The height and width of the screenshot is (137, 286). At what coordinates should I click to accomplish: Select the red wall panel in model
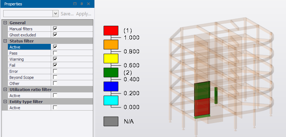(x=202, y=107)
